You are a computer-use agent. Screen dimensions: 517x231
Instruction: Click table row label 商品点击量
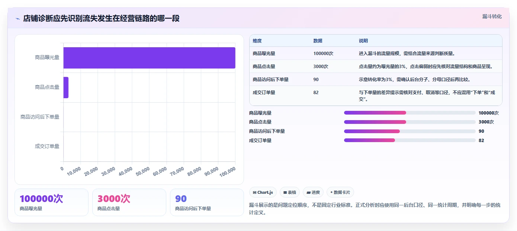click(x=264, y=66)
